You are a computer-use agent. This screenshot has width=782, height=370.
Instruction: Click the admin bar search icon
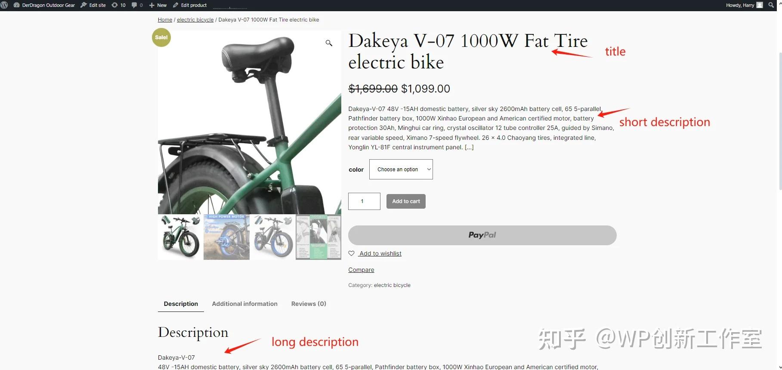[771, 5]
